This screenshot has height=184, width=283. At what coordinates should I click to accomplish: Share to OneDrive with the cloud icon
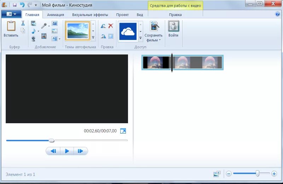pyautogui.click(x=128, y=31)
